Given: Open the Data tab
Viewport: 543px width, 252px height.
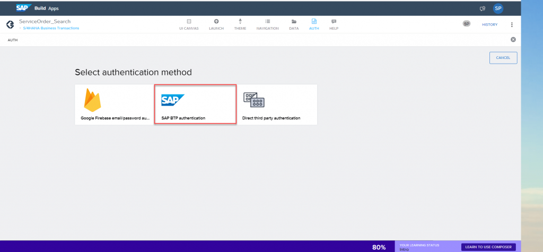Looking at the screenshot, I should tap(294, 24).
